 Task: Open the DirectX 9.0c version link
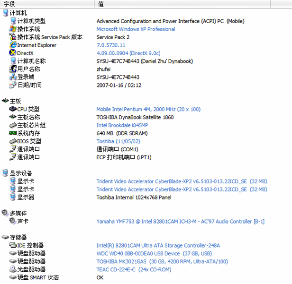(x=128, y=53)
